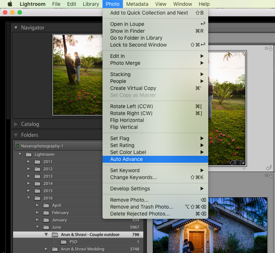Collapse the 2016 folder
The image size is (275, 253).
(28, 198)
